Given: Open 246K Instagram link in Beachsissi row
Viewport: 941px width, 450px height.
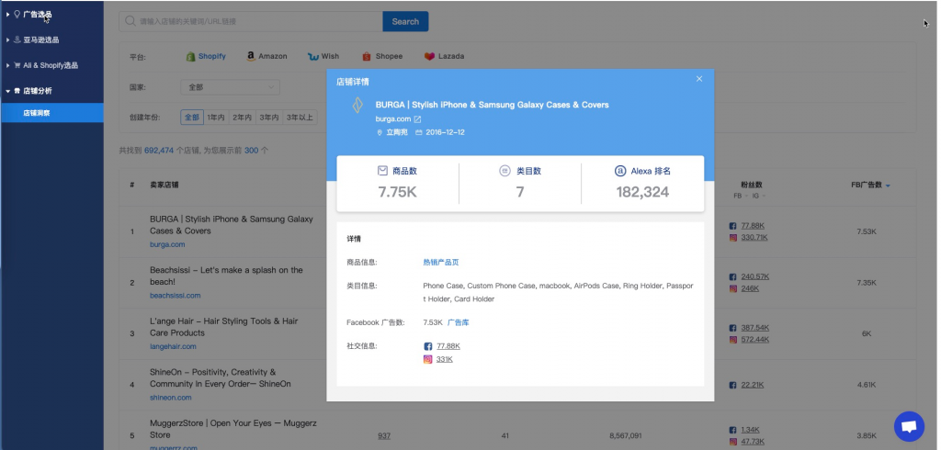Looking at the screenshot, I should [x=750, y=288].
